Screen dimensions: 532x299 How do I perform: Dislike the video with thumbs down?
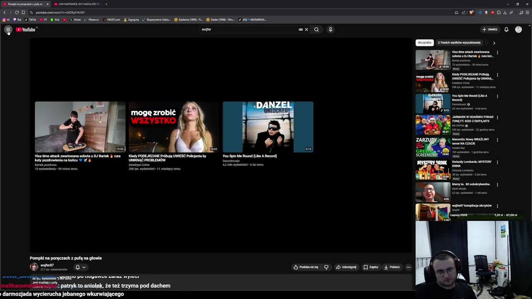point(326,267)
